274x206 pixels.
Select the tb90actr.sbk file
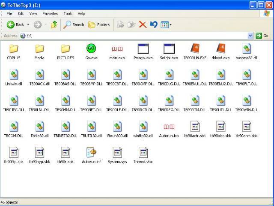tap(195, 127)
